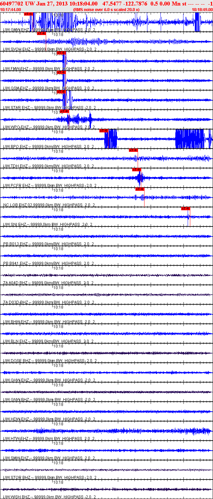Image resolution: width=213 pixels, height=499 pixels.
Task: Select the UW.GSM EHZ station label
Action: click(x=49, y=88)
